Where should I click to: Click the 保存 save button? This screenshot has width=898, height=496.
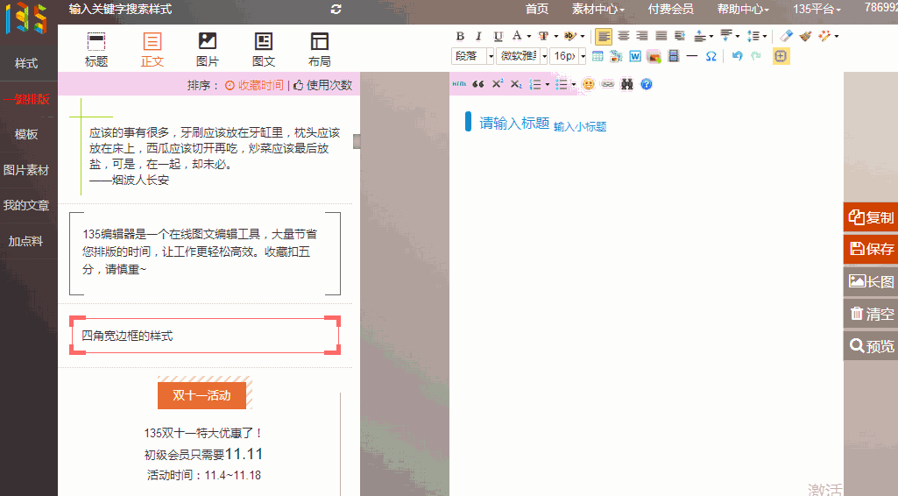click(x=871, y=249)
